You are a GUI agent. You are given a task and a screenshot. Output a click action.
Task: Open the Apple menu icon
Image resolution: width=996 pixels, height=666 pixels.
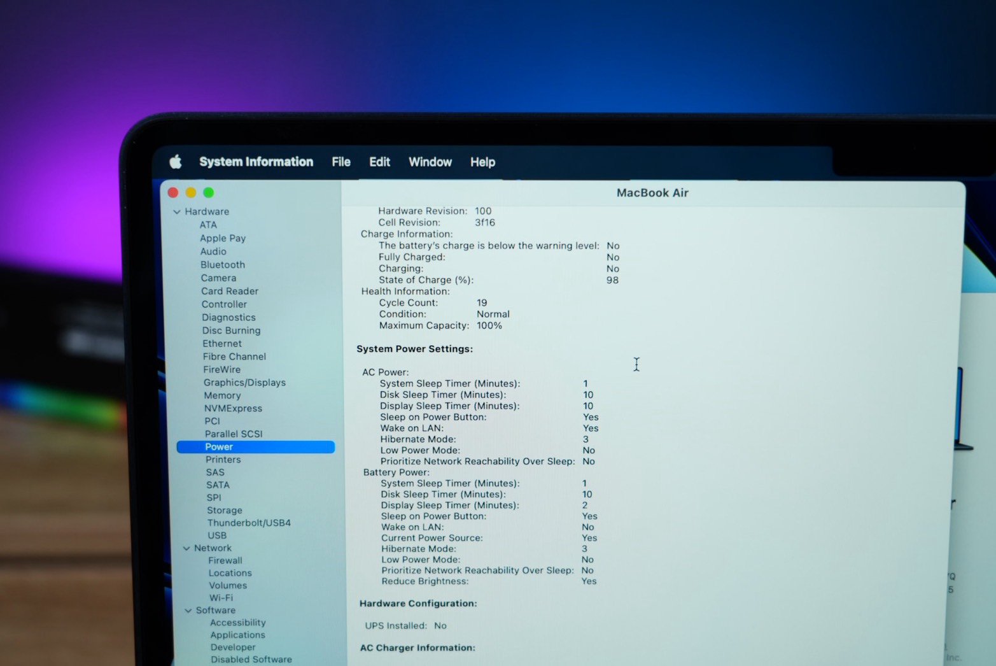pyautogui.click(x=176, y=162)
